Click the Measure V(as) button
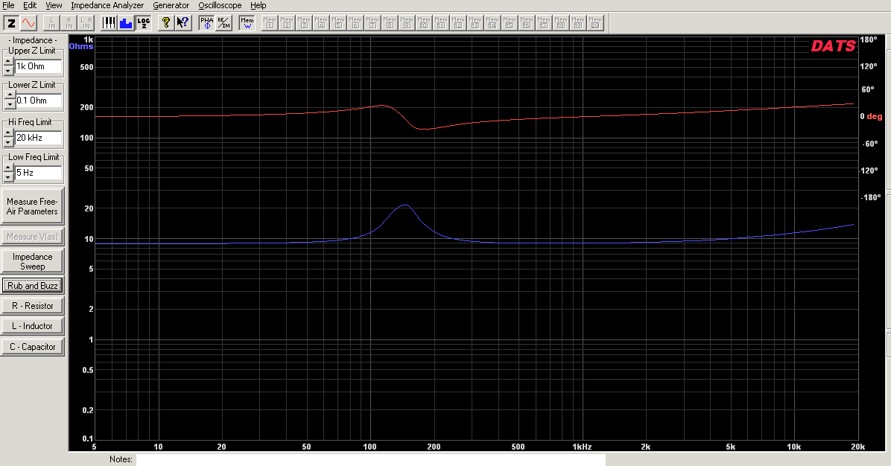The width and height of the screenshot is (891, 466). [32, 237]
